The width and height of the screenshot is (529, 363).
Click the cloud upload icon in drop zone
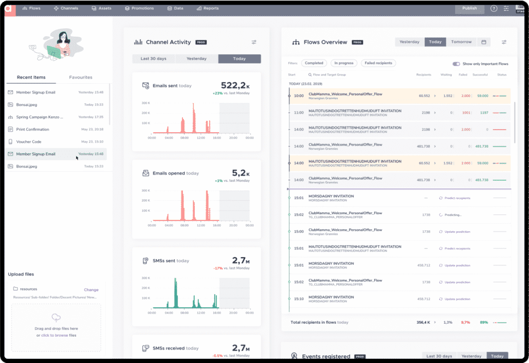point(56,318)
